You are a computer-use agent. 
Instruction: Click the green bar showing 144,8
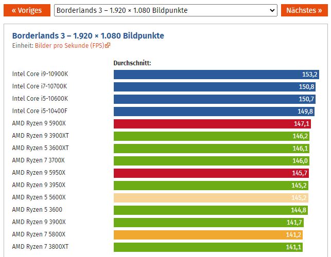(211, 210)
